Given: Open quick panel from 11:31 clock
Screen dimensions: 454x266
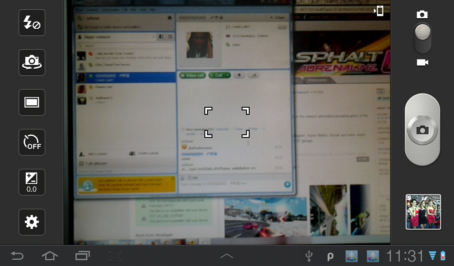Looking at the screenshot, I should coord(404,256).
